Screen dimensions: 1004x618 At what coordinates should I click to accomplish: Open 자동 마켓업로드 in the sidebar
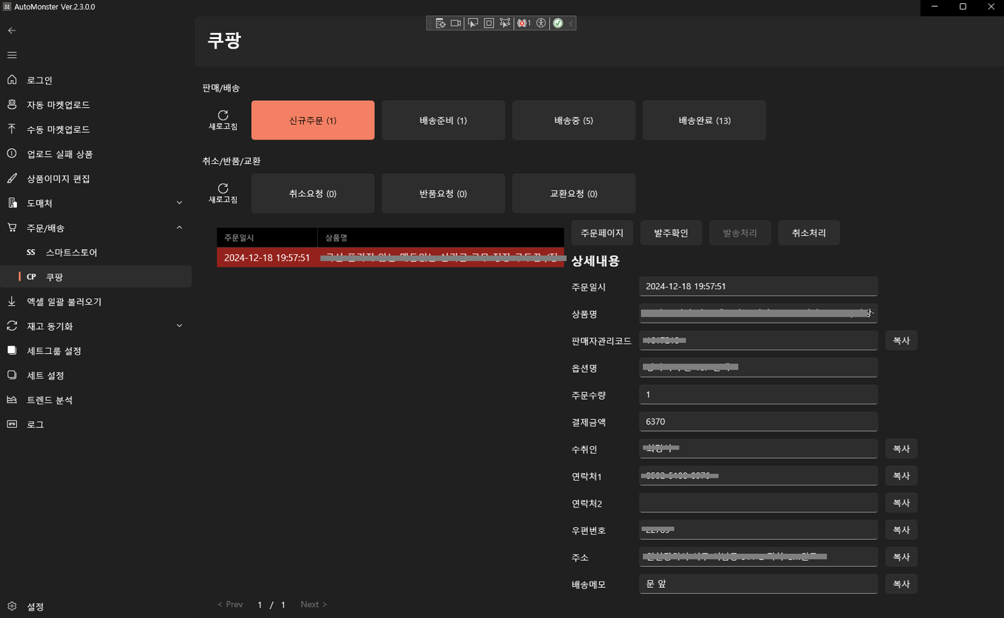[96, 104]
